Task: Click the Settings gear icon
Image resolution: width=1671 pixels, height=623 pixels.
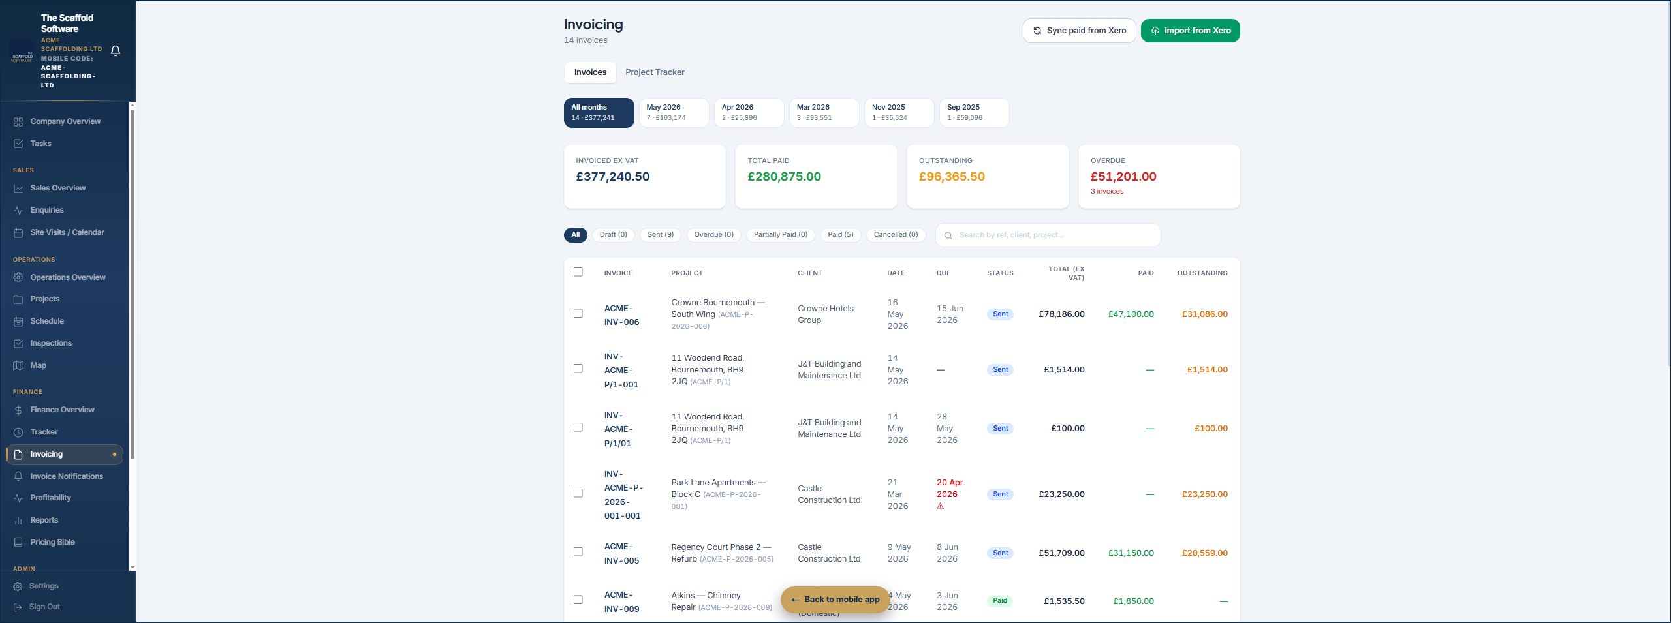Action: pyautogui.click(x=18, y=586)
